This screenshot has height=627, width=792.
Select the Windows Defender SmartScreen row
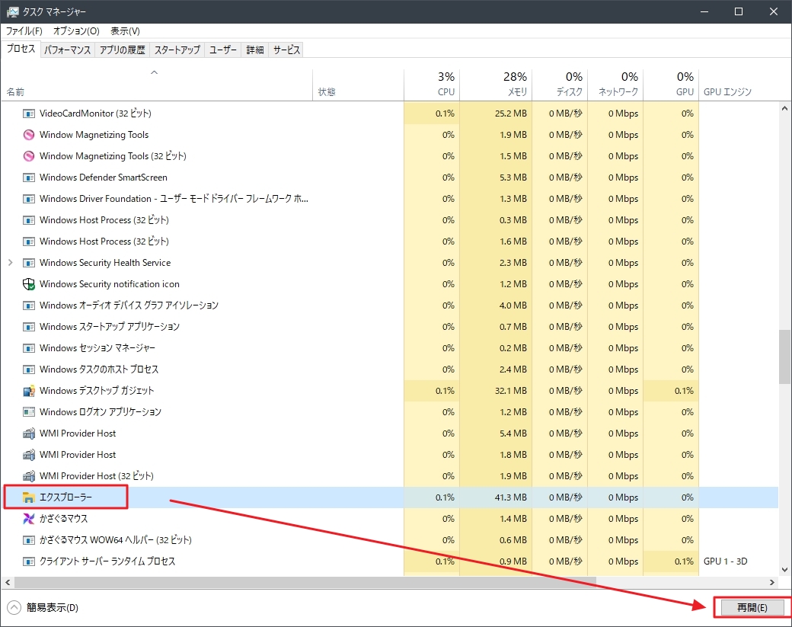389,178
